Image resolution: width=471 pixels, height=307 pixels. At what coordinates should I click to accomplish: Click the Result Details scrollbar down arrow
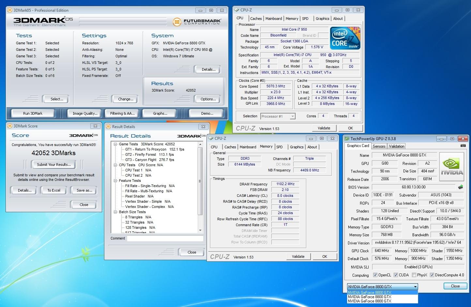200,230
